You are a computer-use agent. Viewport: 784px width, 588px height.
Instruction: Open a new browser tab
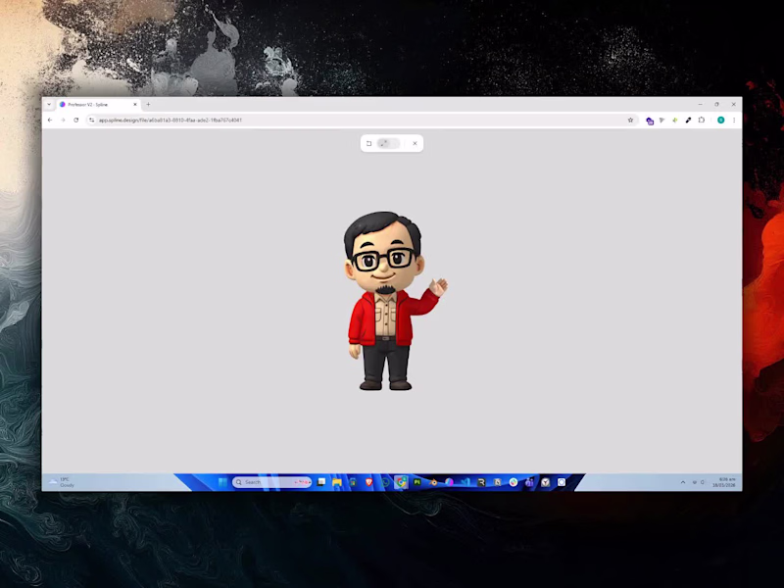[148, 105]
